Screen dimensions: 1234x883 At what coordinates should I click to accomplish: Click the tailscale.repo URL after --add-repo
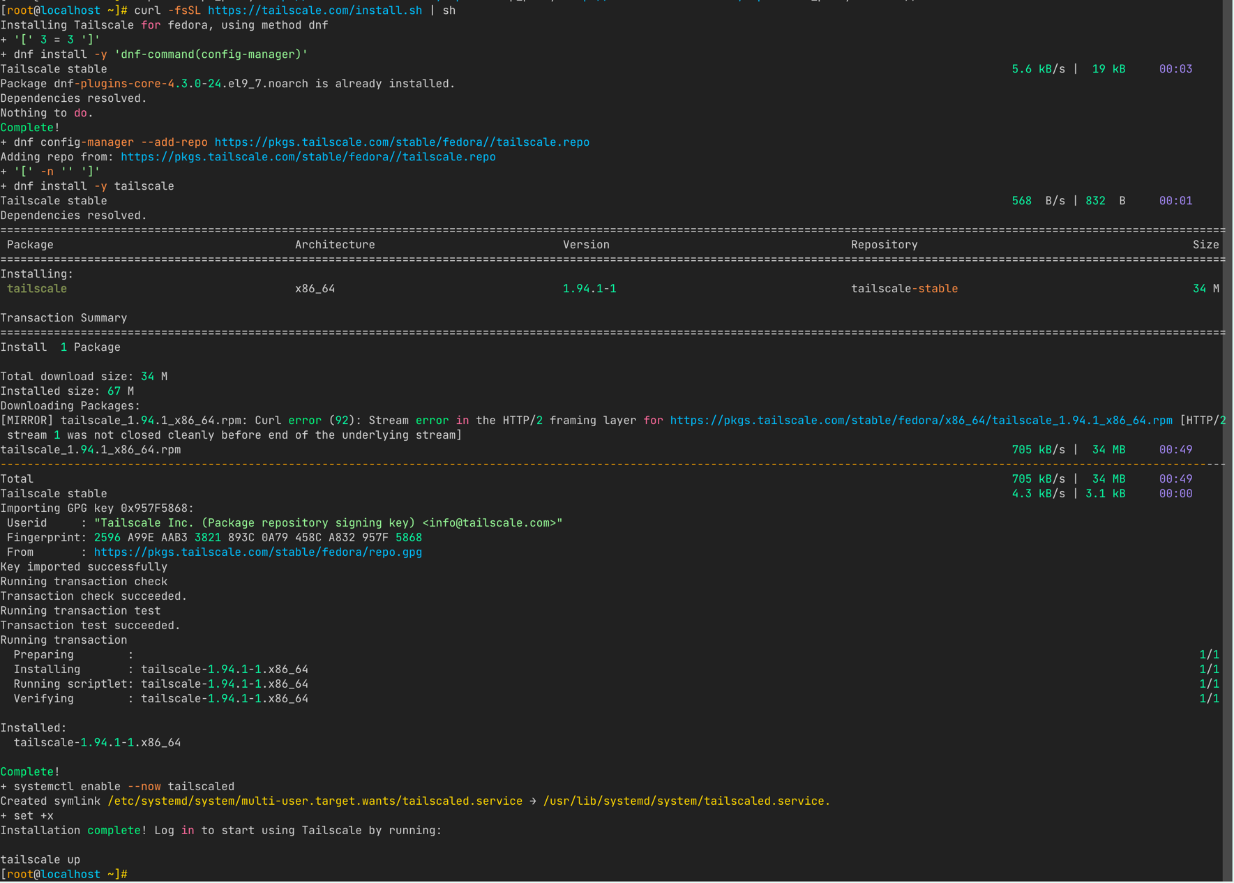point(401,142)
